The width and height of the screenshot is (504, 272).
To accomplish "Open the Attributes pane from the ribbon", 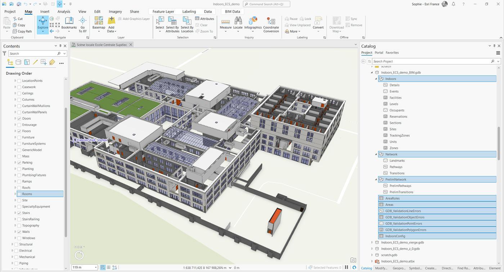I will point(204,19).
